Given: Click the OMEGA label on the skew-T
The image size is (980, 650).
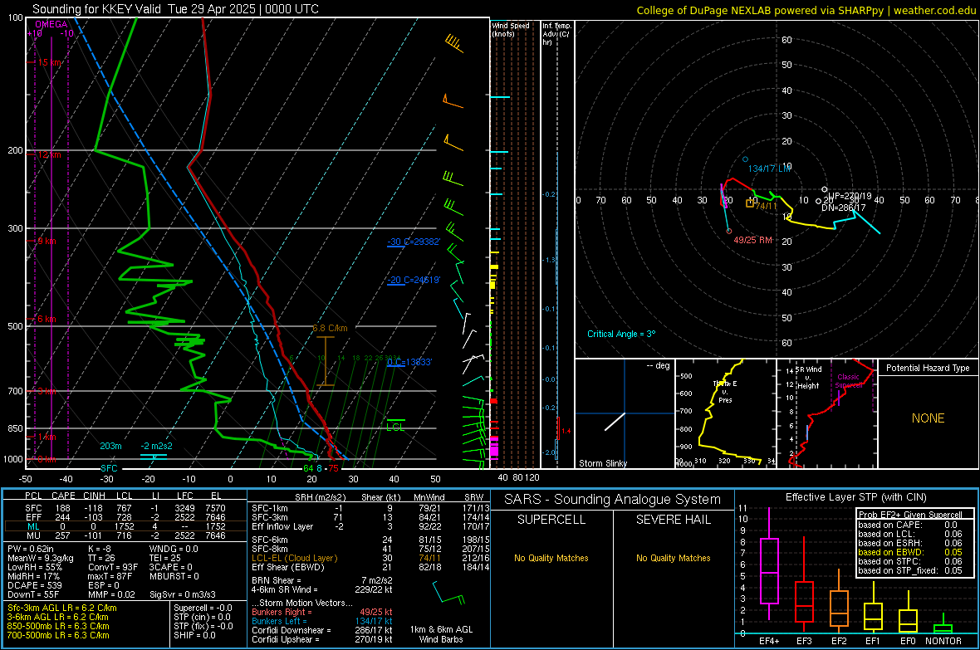Looking at the screenshot, I should (x=51, y=24).
